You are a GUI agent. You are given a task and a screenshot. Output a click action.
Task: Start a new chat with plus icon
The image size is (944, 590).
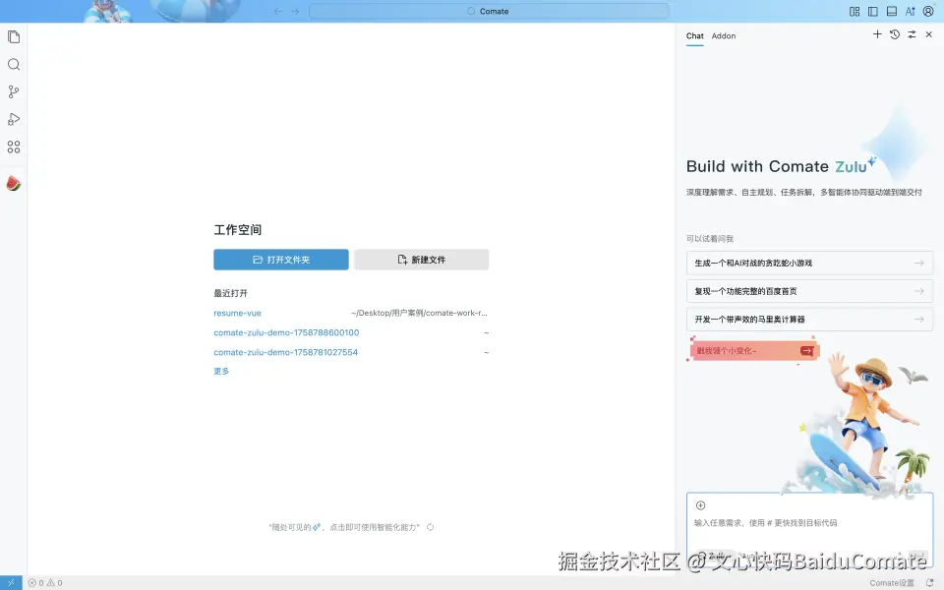(x=877, y=34)
